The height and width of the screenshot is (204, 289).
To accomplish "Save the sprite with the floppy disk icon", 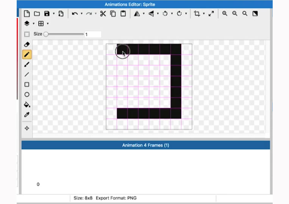I will pyautogui.click(x=47, y=14).
